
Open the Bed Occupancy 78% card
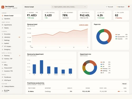point(69,15)
